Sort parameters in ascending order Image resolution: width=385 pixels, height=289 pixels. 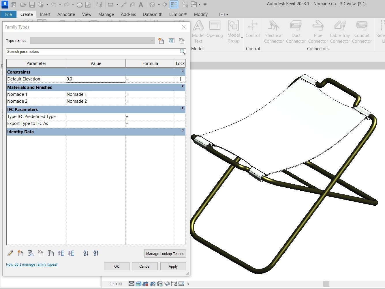(x=86, y=253)
